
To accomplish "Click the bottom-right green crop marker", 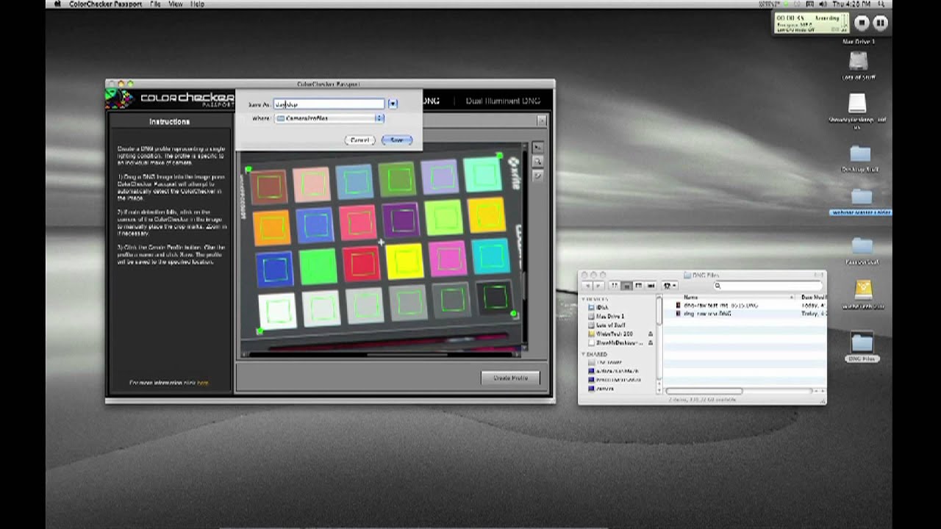I will click(x=514, y=314).
